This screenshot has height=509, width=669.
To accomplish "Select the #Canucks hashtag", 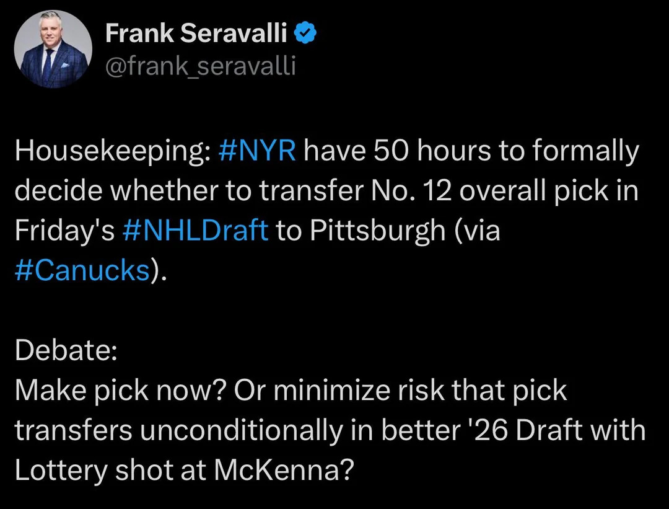I will coord(82,270).
